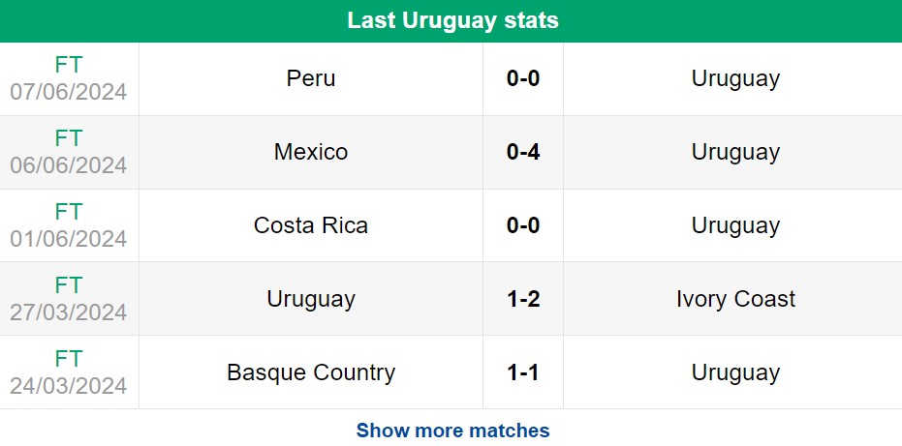This screenshot has height=446, width=902.
Task: Click the 0-4 score for Mexico match
Action: [x=523, y=152]
